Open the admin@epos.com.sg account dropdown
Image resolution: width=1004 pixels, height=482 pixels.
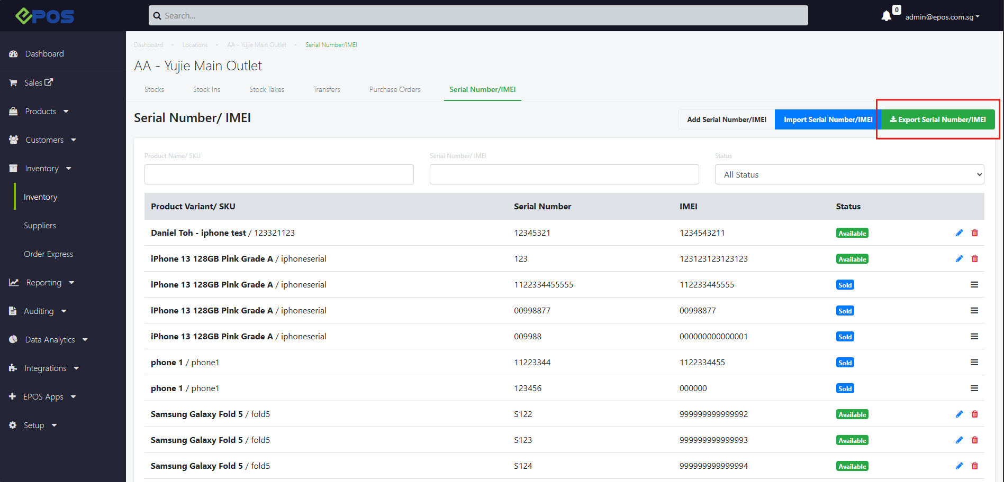coord(942,17)
